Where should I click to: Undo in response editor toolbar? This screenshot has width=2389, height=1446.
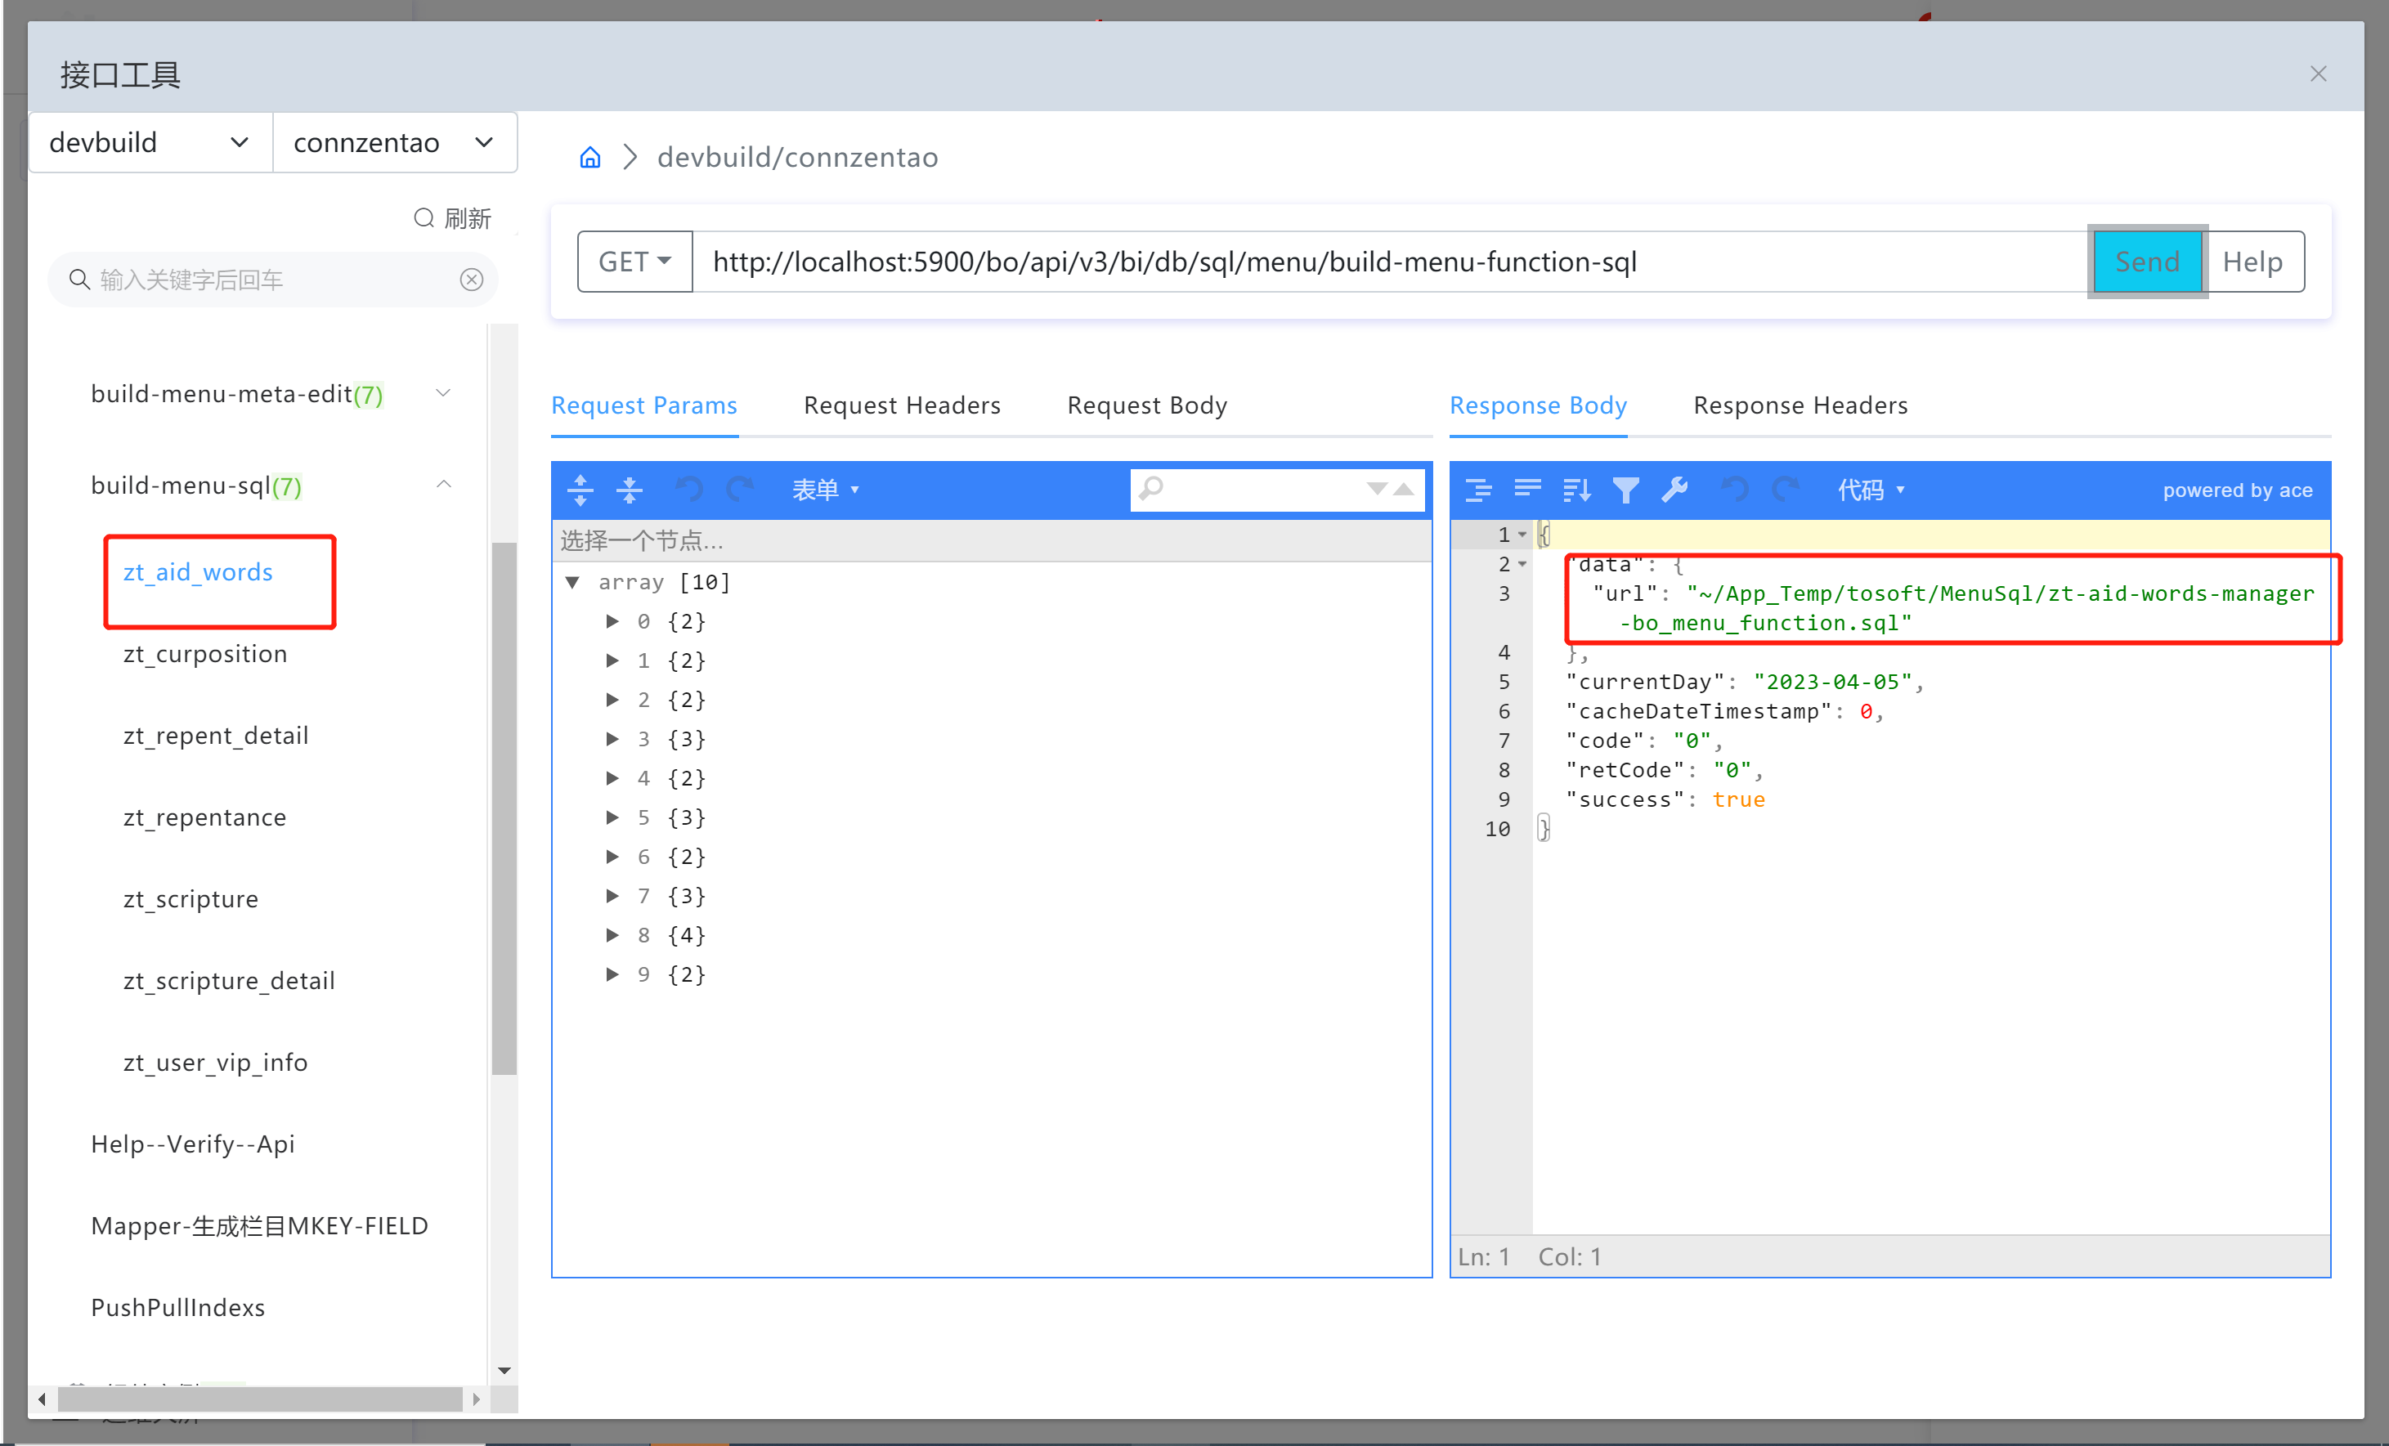[x=1736, y=490]
